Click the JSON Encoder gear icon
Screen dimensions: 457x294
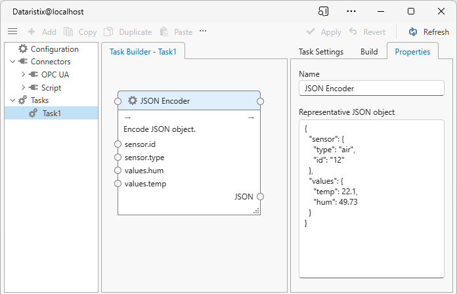(133, 100)
